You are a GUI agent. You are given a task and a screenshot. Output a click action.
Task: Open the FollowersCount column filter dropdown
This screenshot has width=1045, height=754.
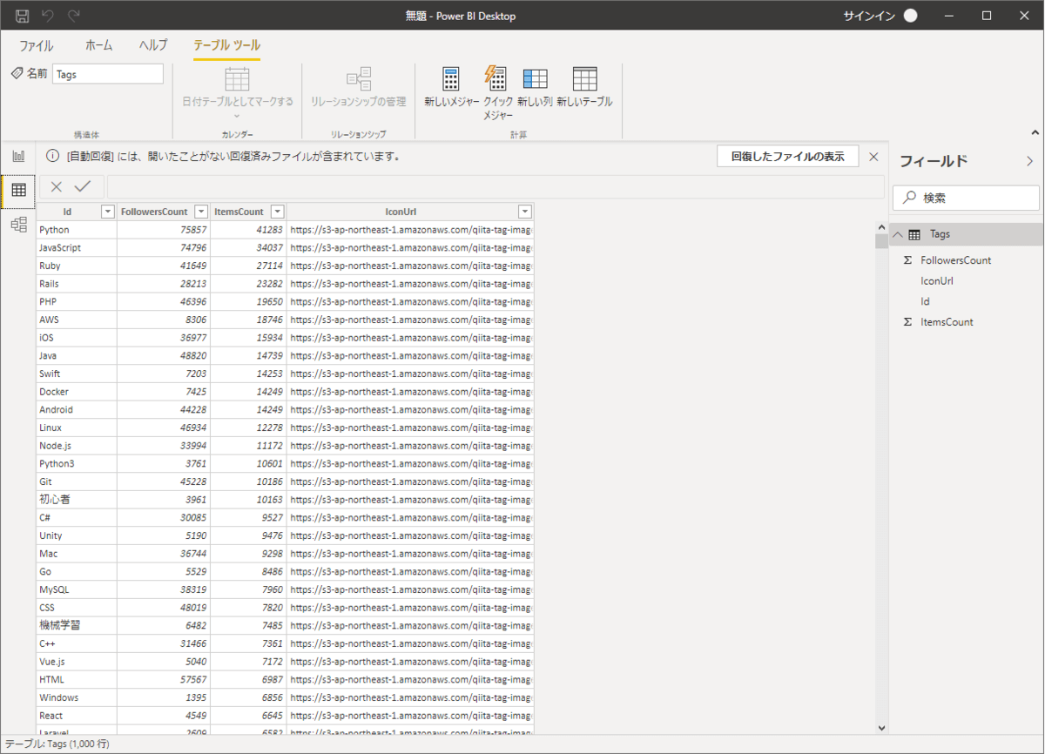201,212
